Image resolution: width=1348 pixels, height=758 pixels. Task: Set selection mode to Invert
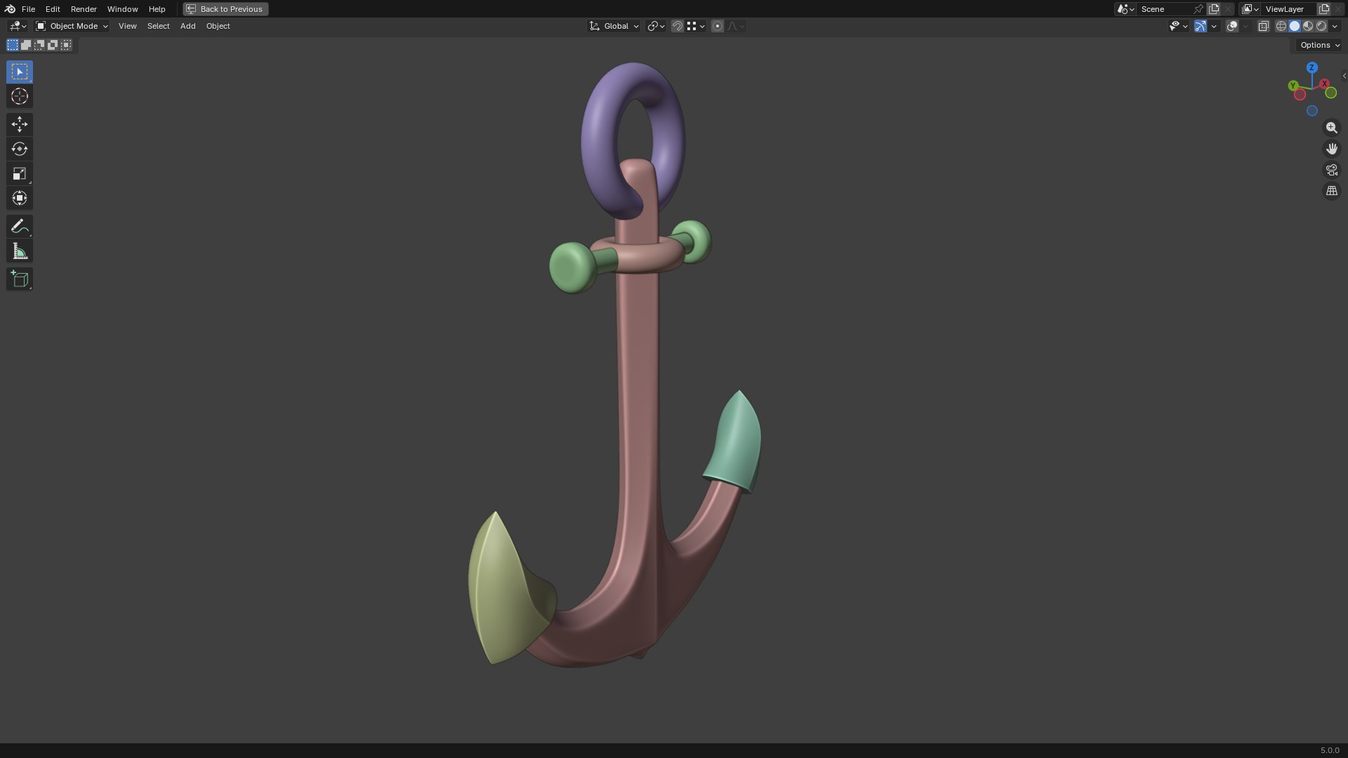pos(53,45)
